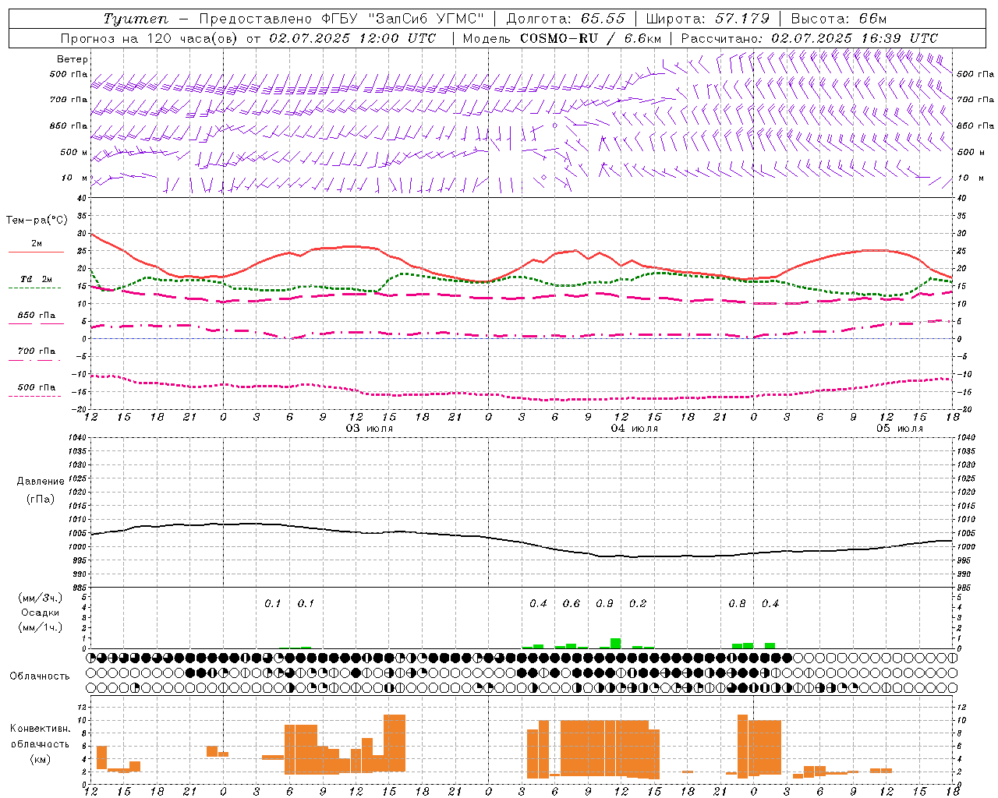Select the forecast start 02.07.2025 12:00 UTC
The height and width of the screenshot is (798, 998).
[x=352, y=38]
